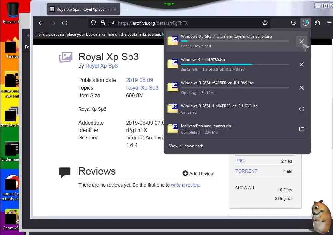Open the PNG download option

(240, 161)
